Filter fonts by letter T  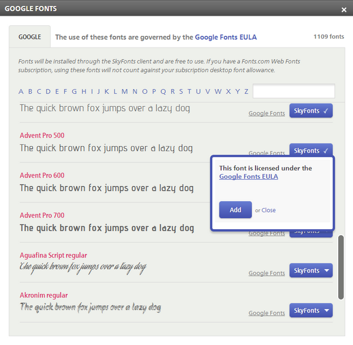click(x=189, y=92)
